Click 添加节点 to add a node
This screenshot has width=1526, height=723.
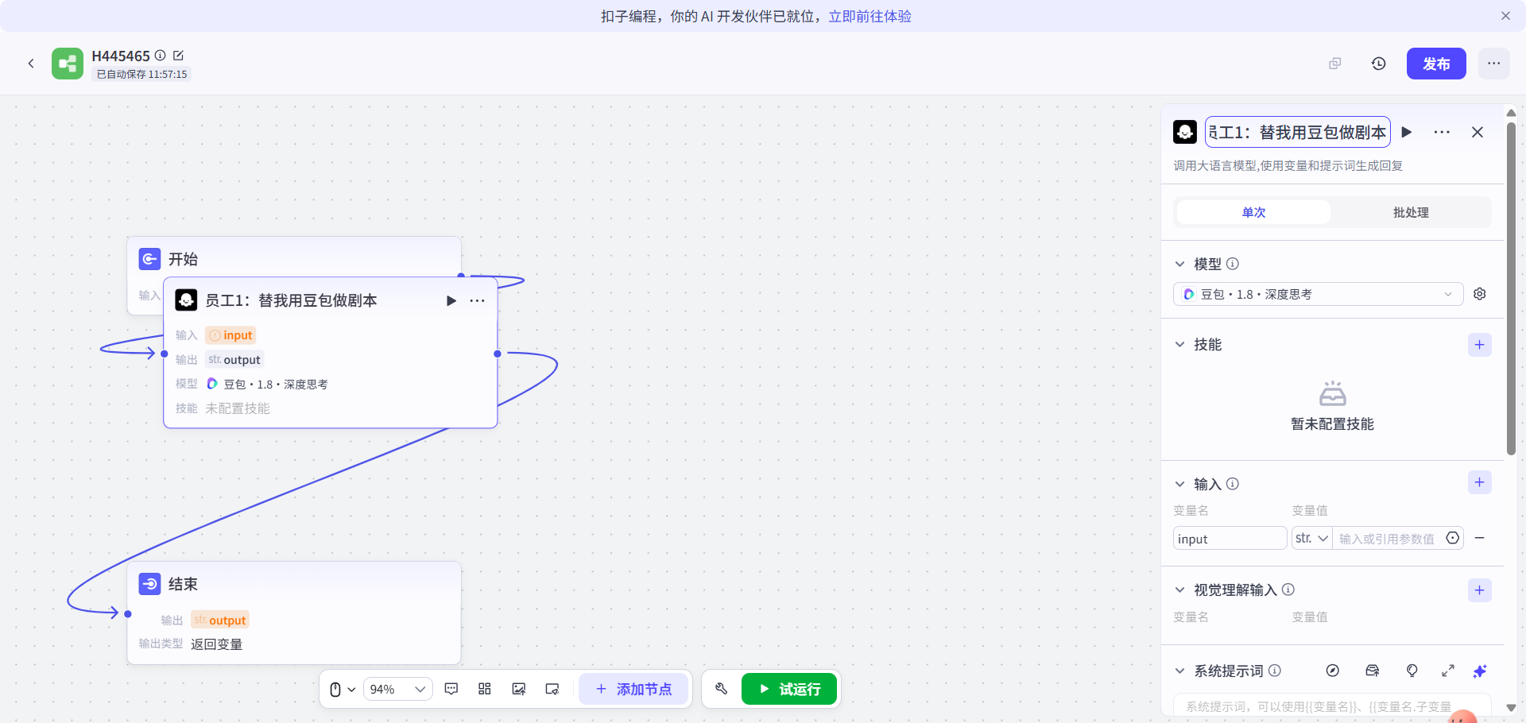coord(633,689)
